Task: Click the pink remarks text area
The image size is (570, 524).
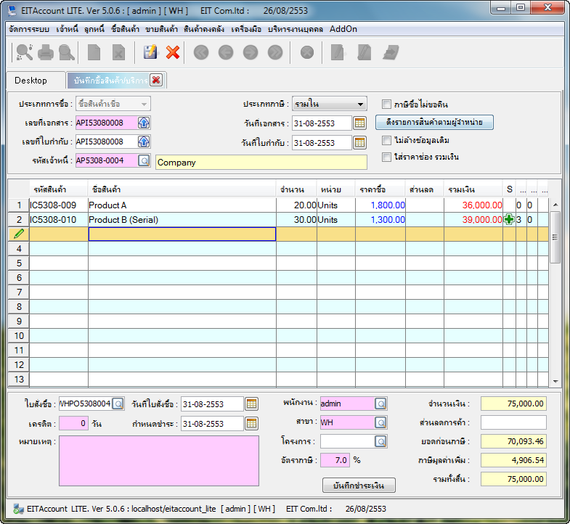Action: (158, 460)
